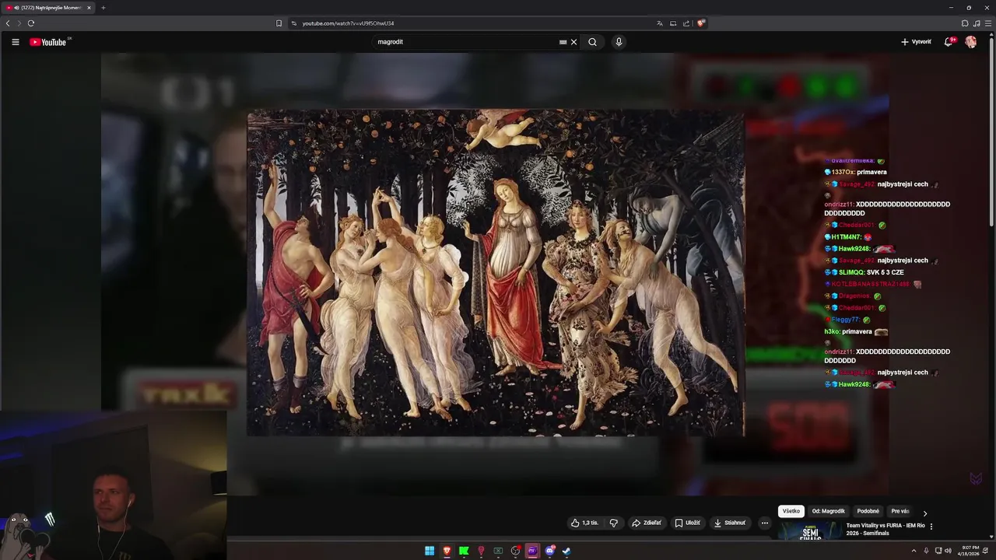Screen dimensions: 996x560
Task: Open the account avatar menu
Action: coord(970,42)
